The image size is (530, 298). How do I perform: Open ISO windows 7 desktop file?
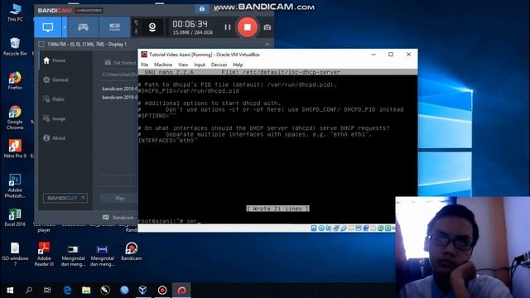click(15, 254)
